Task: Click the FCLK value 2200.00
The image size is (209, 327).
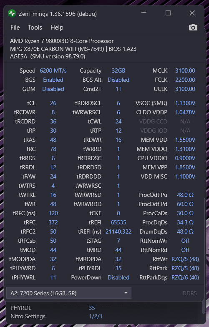Action: 185,80
